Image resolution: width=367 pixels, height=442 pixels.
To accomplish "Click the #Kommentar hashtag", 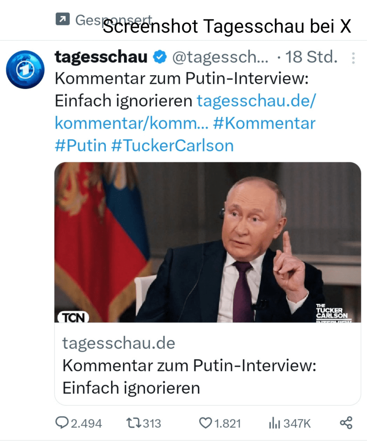I will (x=264, y=123).
